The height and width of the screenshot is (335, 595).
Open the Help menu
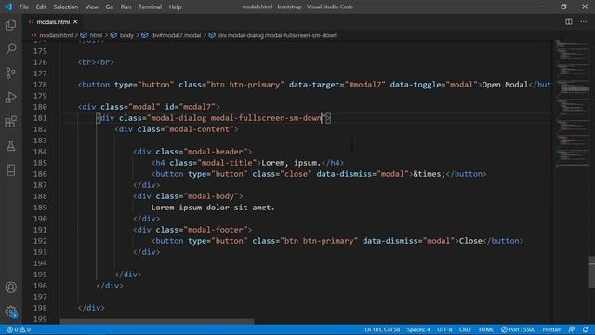tap(175, 7)
